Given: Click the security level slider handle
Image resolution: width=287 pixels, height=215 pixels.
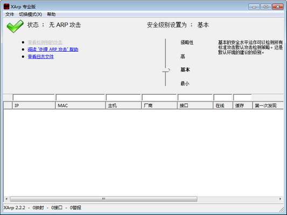Looking at the screenshot, I should click(166, 70).
